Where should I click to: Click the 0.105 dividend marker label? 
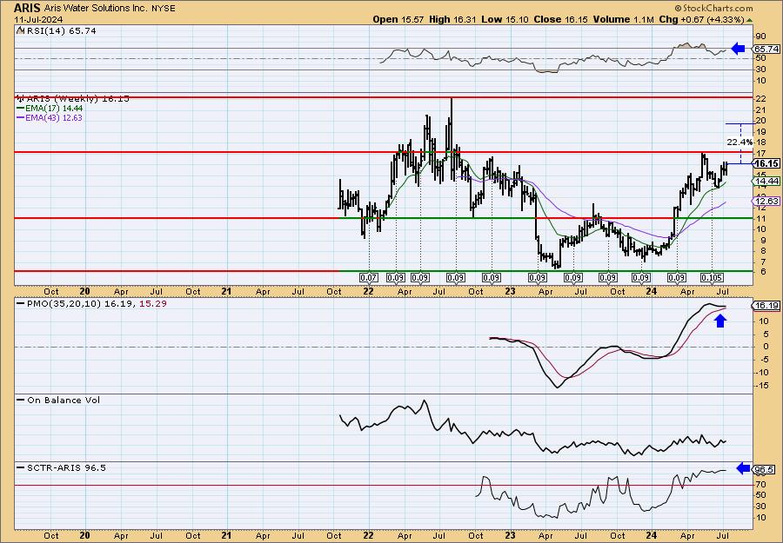(x=712, y=278)
